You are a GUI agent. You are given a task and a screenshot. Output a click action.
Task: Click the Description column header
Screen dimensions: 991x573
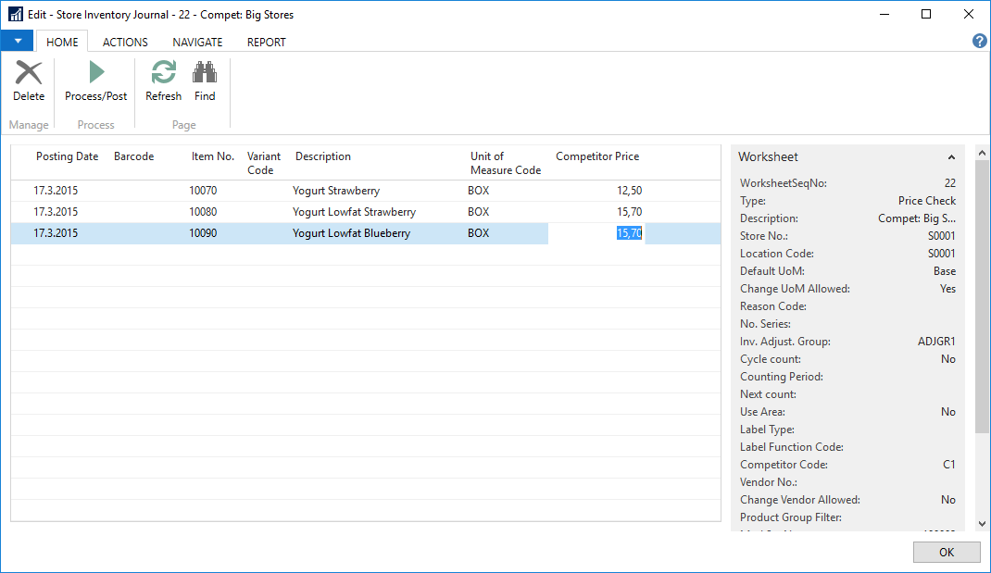[x=323, y=156]
